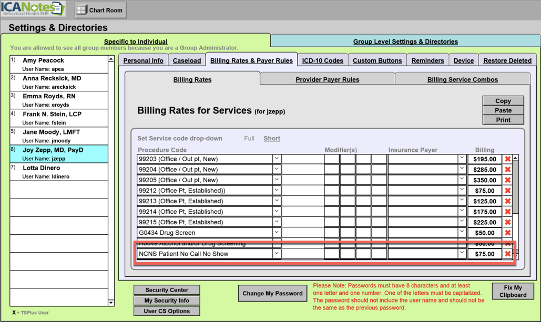Expand the 99204 procedure code dropdown

[x=276, y=169]
